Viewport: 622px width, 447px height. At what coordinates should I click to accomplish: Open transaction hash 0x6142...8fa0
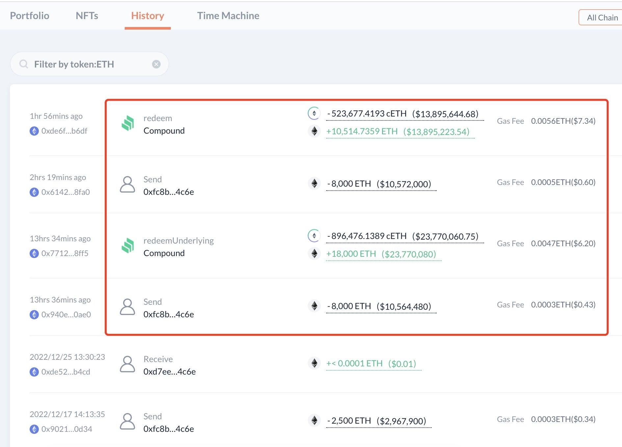pos(65,192)
